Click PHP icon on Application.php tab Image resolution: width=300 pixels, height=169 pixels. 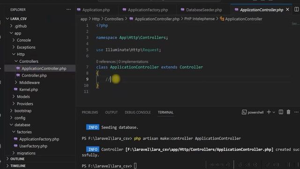click(x=79, y=9)
